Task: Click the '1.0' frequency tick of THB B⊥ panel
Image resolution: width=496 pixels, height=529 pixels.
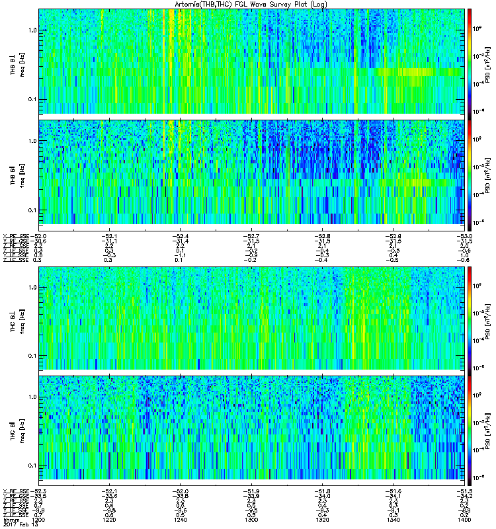Action: 32,30
